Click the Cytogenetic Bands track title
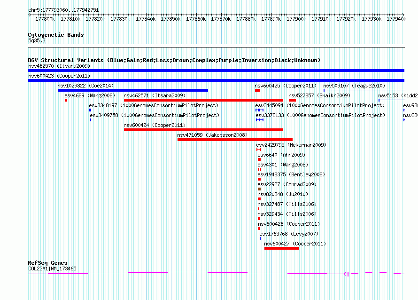Screen dimensions: 418x300 pos(56,35)
